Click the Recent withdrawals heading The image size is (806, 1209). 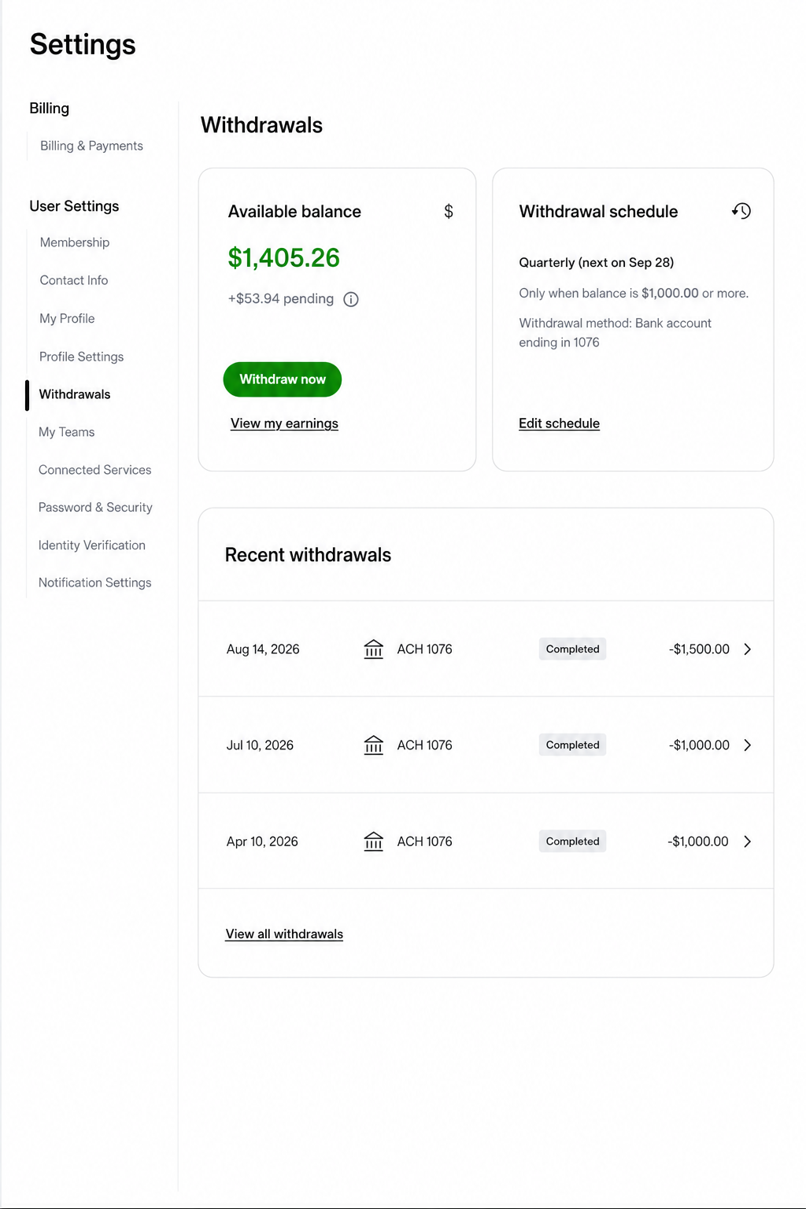coord(308,555)
